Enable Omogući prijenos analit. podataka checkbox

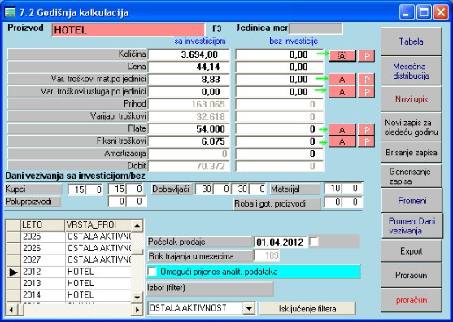pyautogui.click(x=152, y=272)
